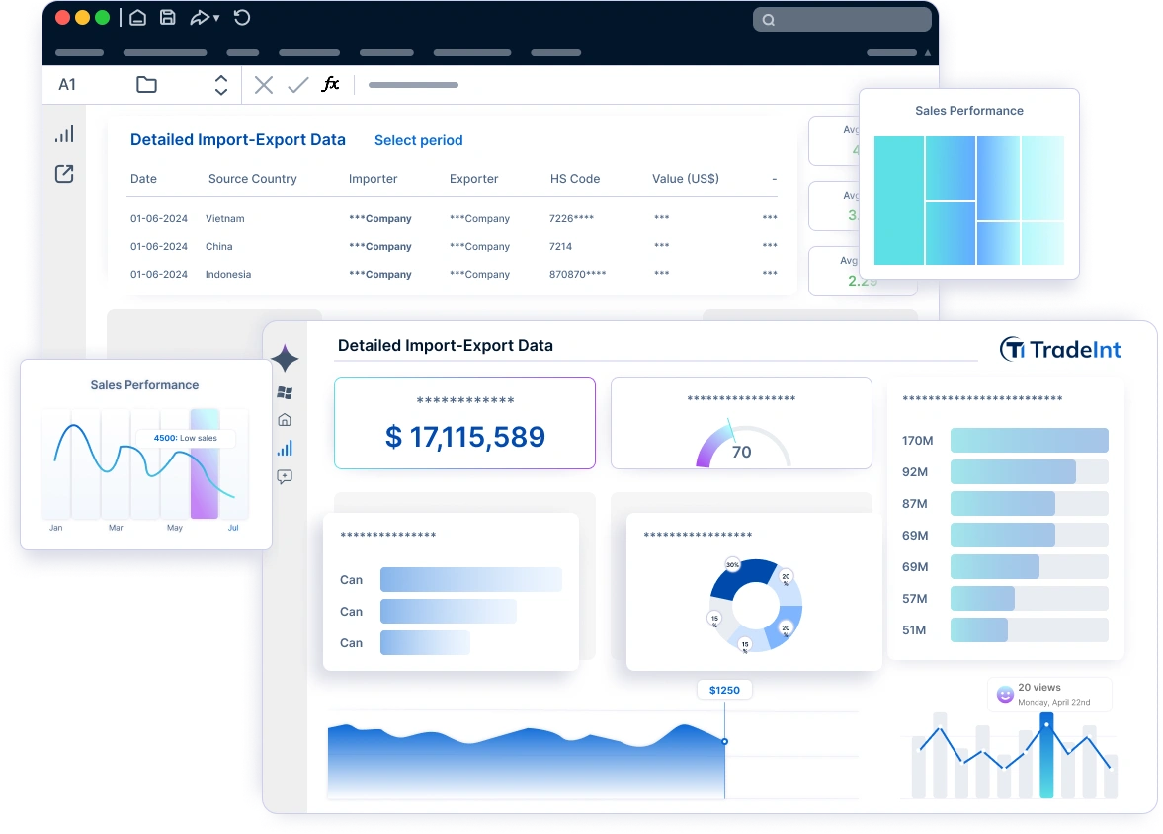Open the bar chart icon in left sidebar
This screenshot has width=1163, height=834.
click(x=64, y=134)
